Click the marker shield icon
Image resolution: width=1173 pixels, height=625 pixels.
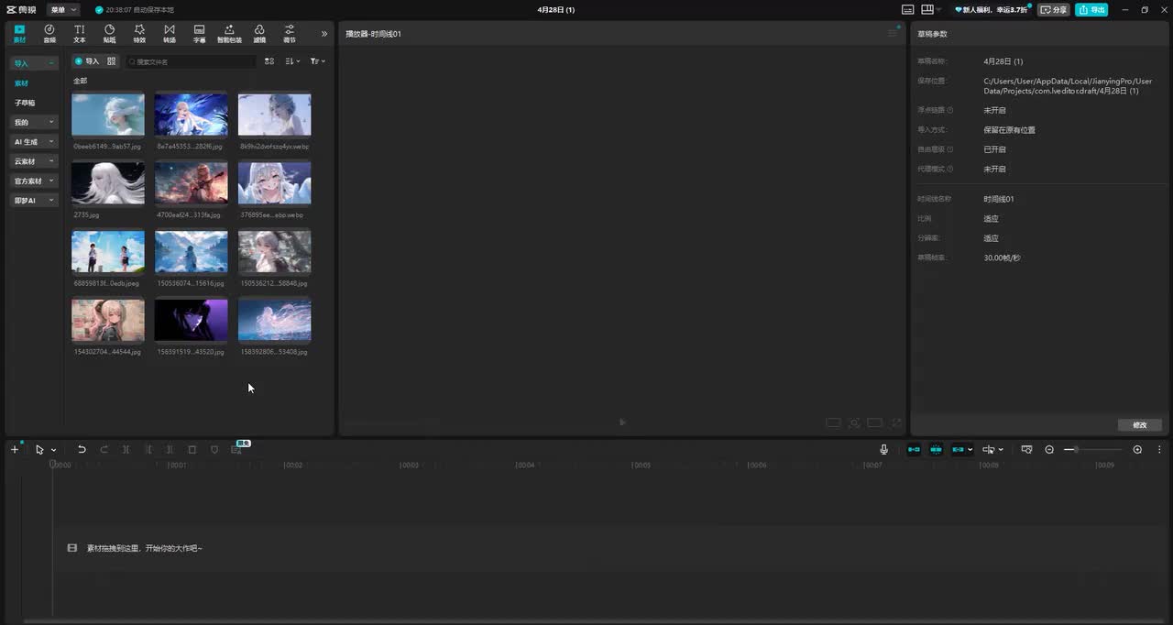tap(214, 449)
